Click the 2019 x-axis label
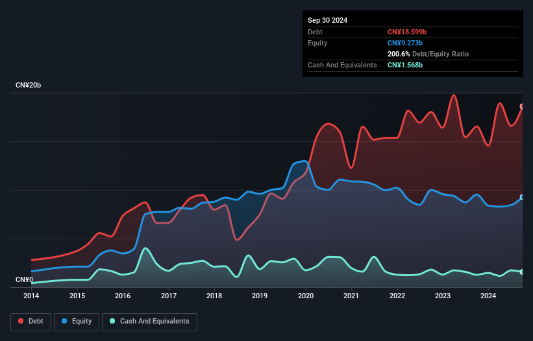This screenshot has width=533, height=341. (x=260, y=296)
